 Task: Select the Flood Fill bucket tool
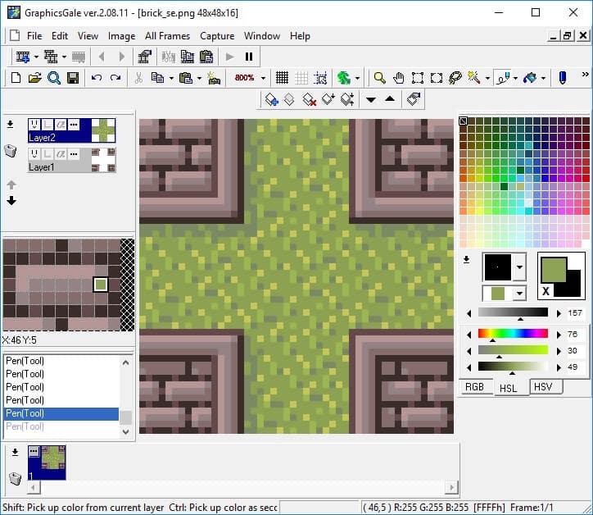pyautogui.click(x=530, y=78)
